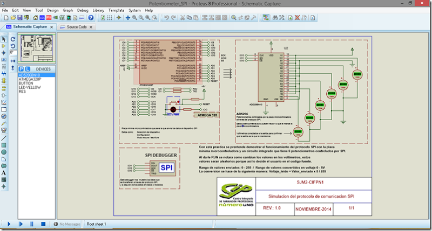The image size is (432, 231).
Task: Click the Y-Mirror vertical flip icon
Action: click(12, 67)
